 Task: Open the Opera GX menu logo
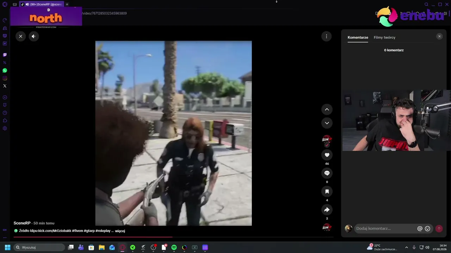click(x=5, y=4)
